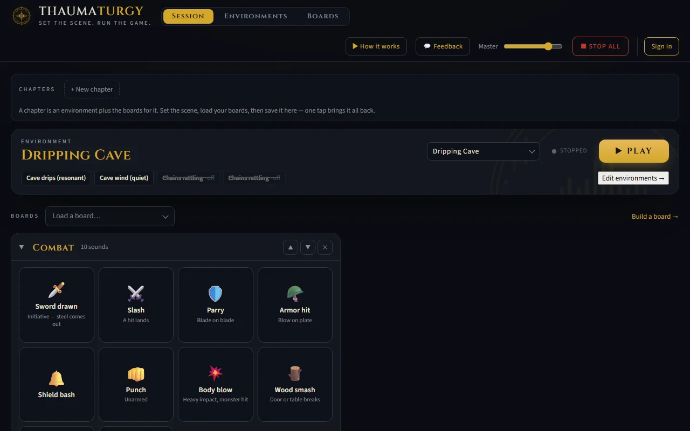Open the Dripping Cave environment dropdown
The image size is (690, 431).
pos(484,151)
